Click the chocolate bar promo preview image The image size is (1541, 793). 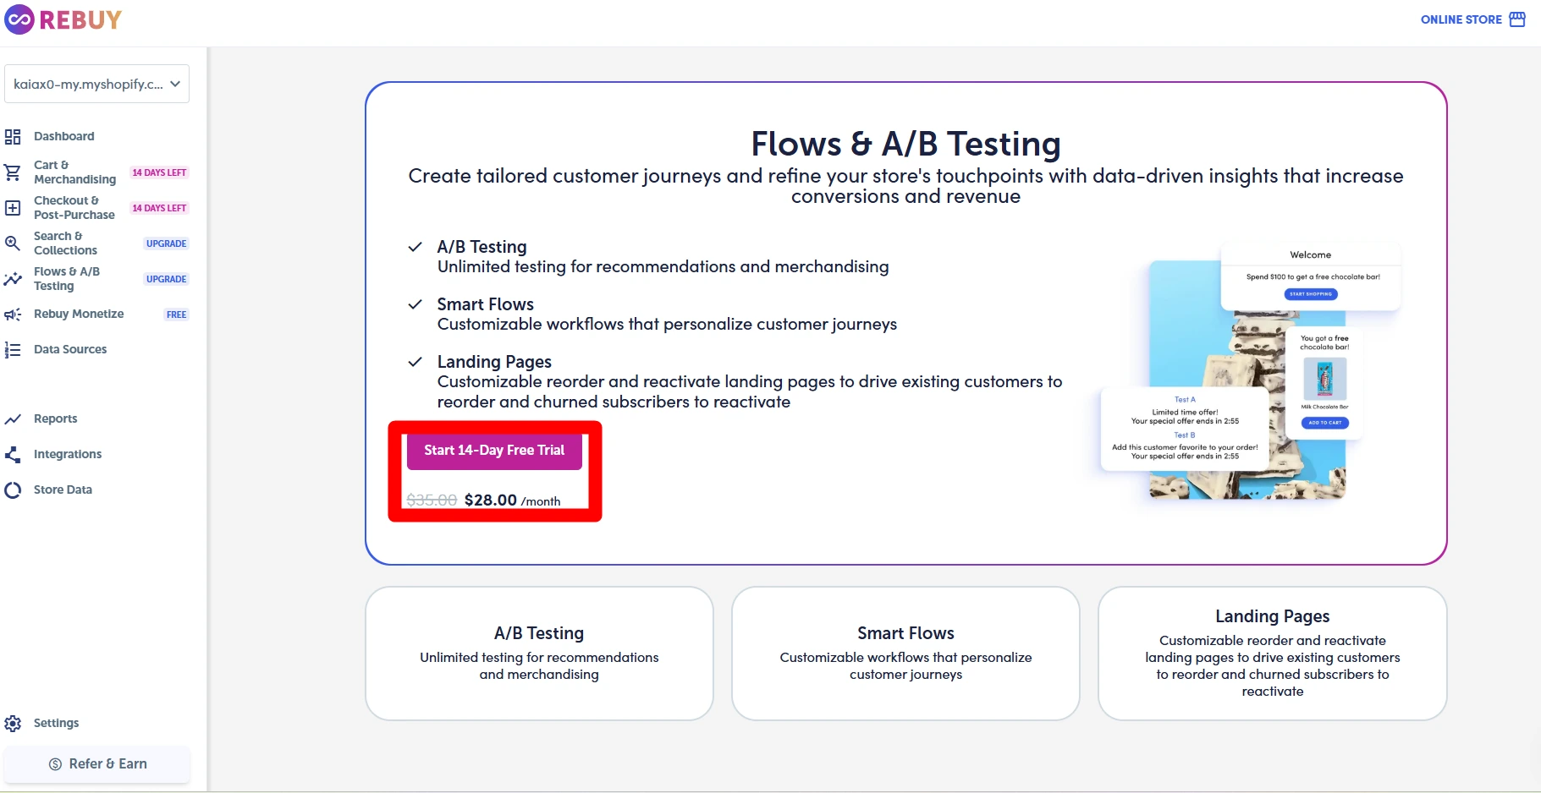[1249, 372]
